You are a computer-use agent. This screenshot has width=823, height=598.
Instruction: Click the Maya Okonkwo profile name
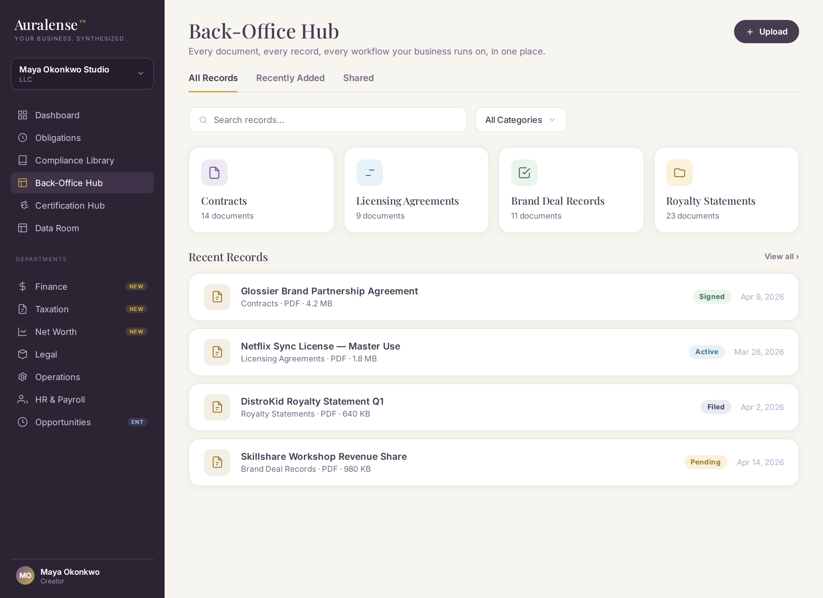pyautogui.click(x=70, y=572)
